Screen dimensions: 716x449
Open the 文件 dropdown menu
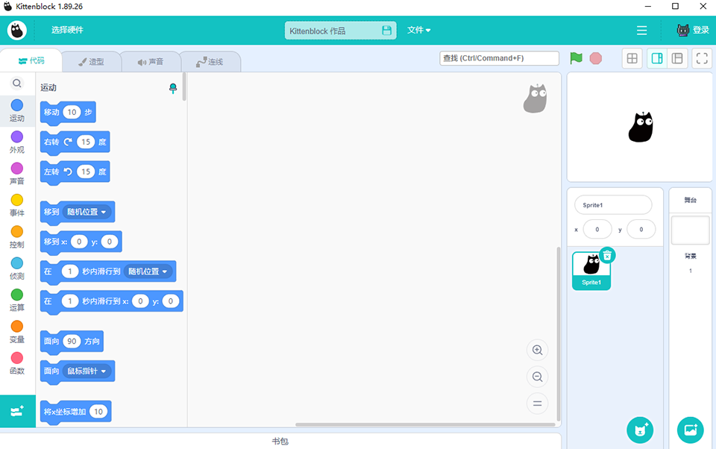(418, 30)
